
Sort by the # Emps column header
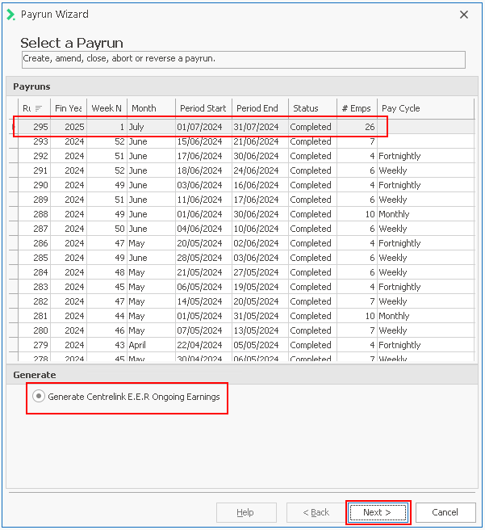click(x=356, y=108)
